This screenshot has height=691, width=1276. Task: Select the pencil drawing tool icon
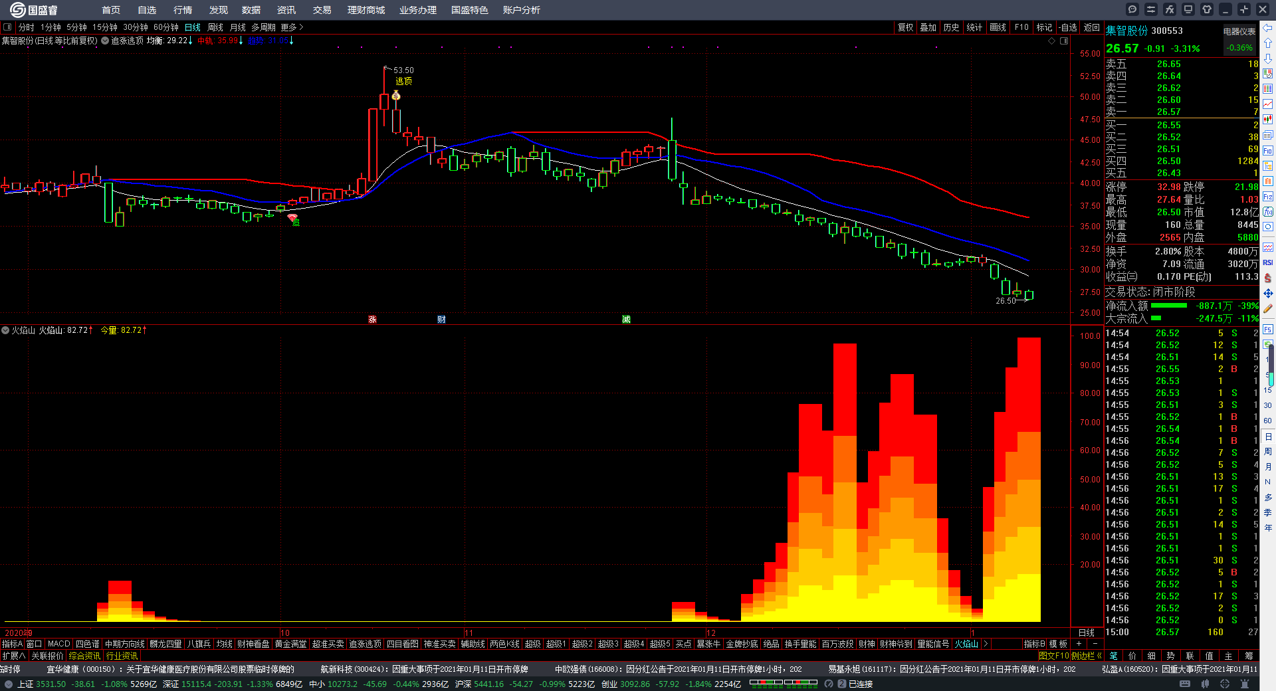point(1268,308)
